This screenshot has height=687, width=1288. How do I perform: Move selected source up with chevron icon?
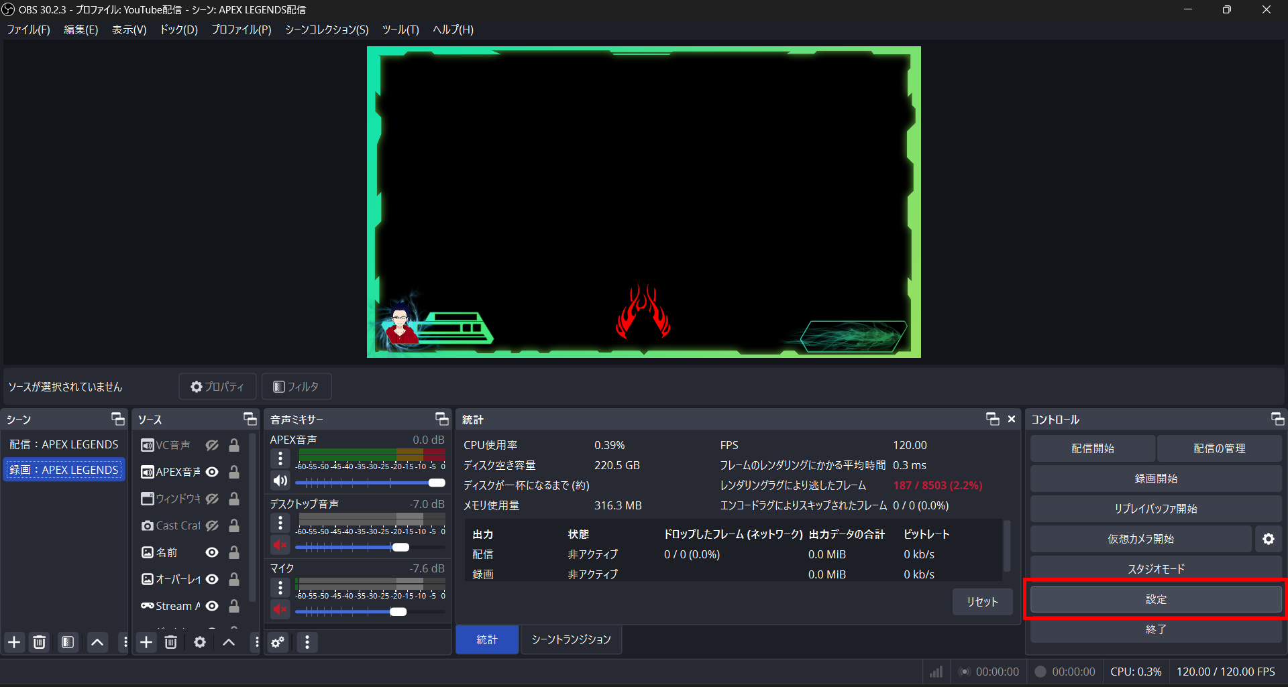(228, 642)
